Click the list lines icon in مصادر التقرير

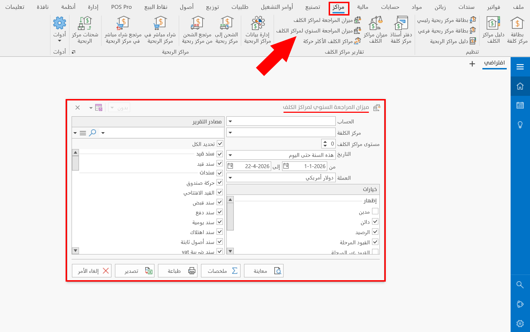tap(83, 133)
